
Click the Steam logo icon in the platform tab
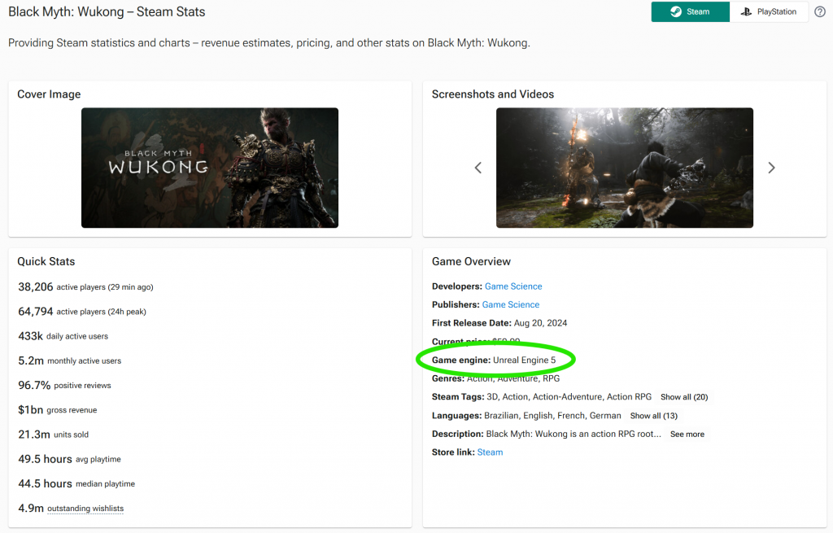click(x=676, y=11)
